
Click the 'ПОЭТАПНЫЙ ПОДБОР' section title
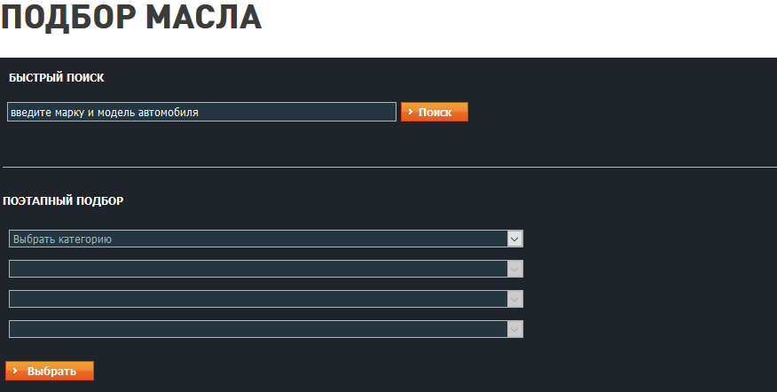coord(63,201)
